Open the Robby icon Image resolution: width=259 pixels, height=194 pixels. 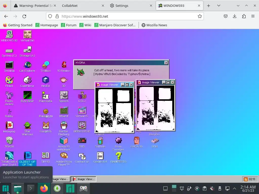[x=9, y=113]
